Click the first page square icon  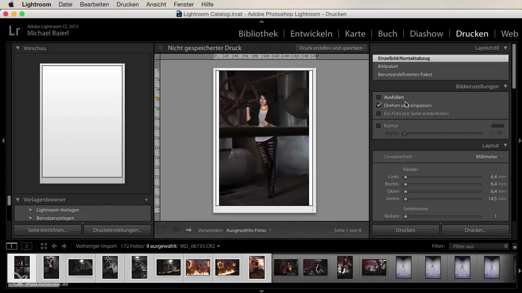pyautogui.click(x=161, y=230)
